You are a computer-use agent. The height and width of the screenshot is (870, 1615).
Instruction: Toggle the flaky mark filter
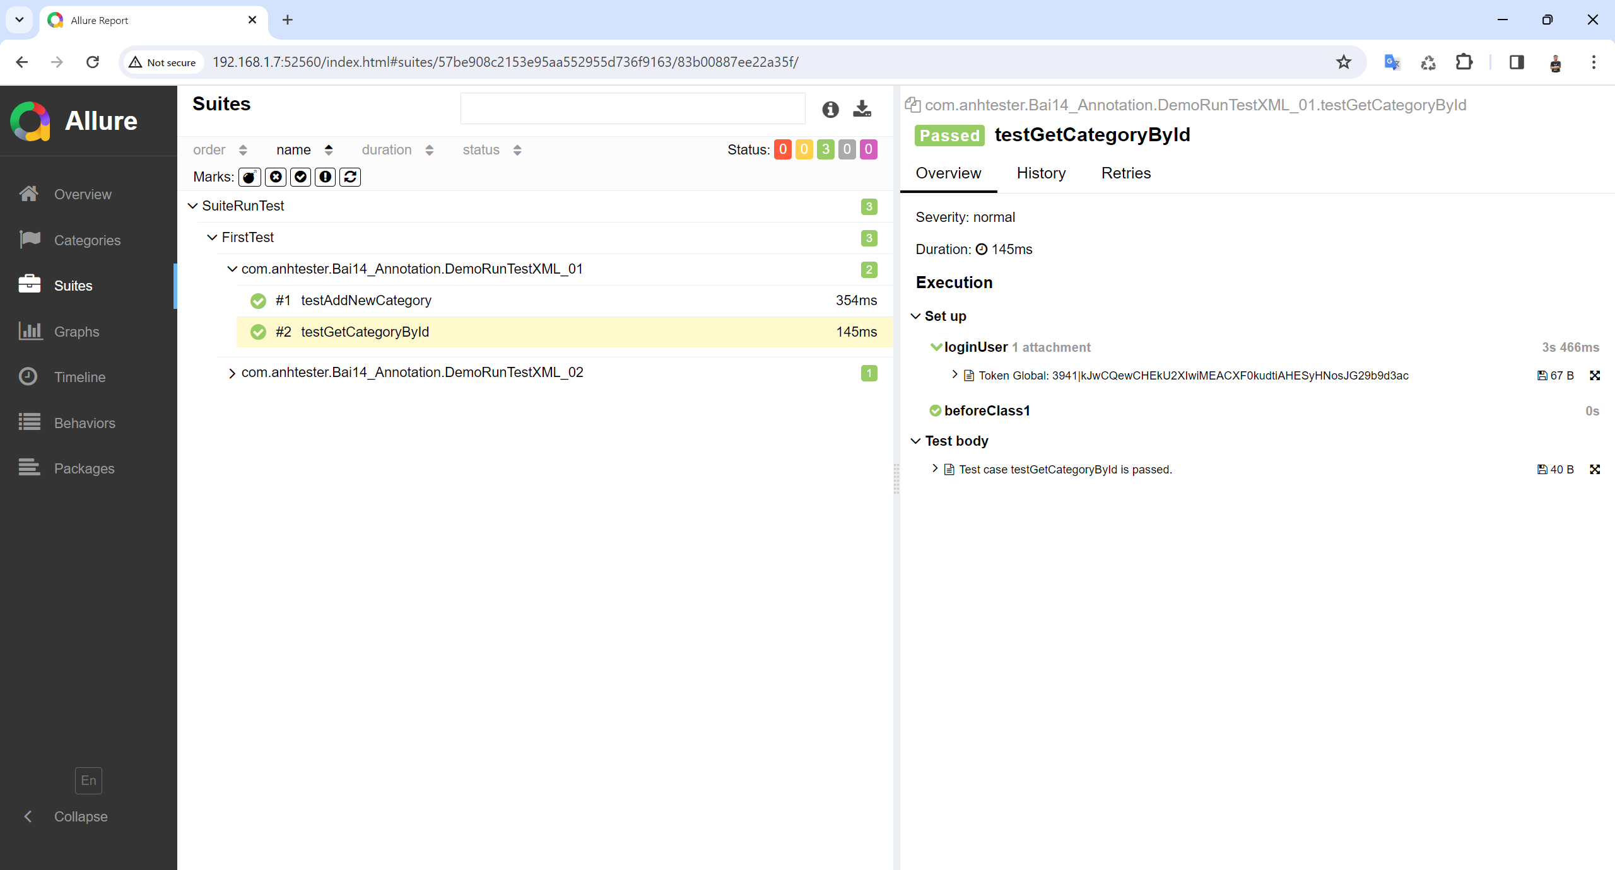(x=250, y=177)
